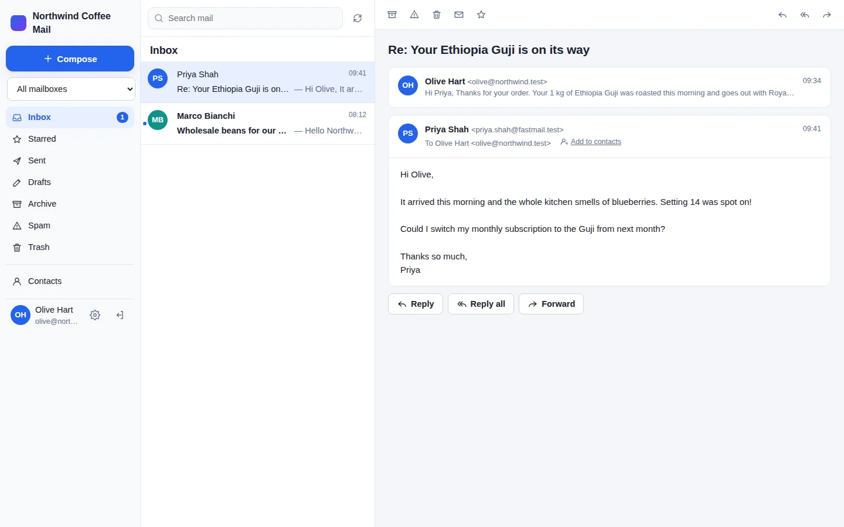Open settings via the gear icon

coord(95,315)
